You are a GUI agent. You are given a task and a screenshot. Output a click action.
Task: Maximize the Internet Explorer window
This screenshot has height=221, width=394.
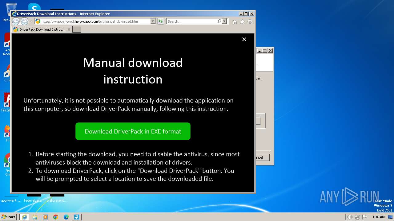point(246,14)
